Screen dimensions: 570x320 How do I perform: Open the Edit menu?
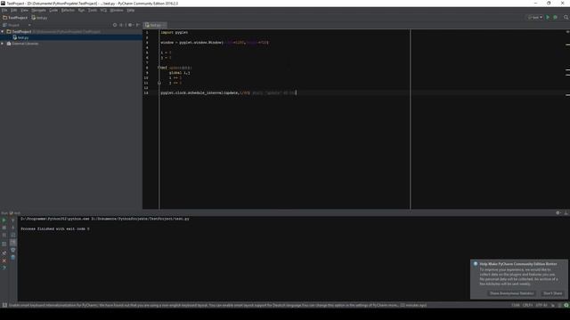(14, 10)
